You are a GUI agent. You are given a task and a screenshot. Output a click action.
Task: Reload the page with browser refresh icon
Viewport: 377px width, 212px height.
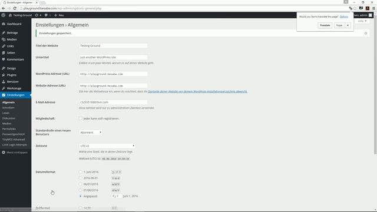tap(15, 8)
